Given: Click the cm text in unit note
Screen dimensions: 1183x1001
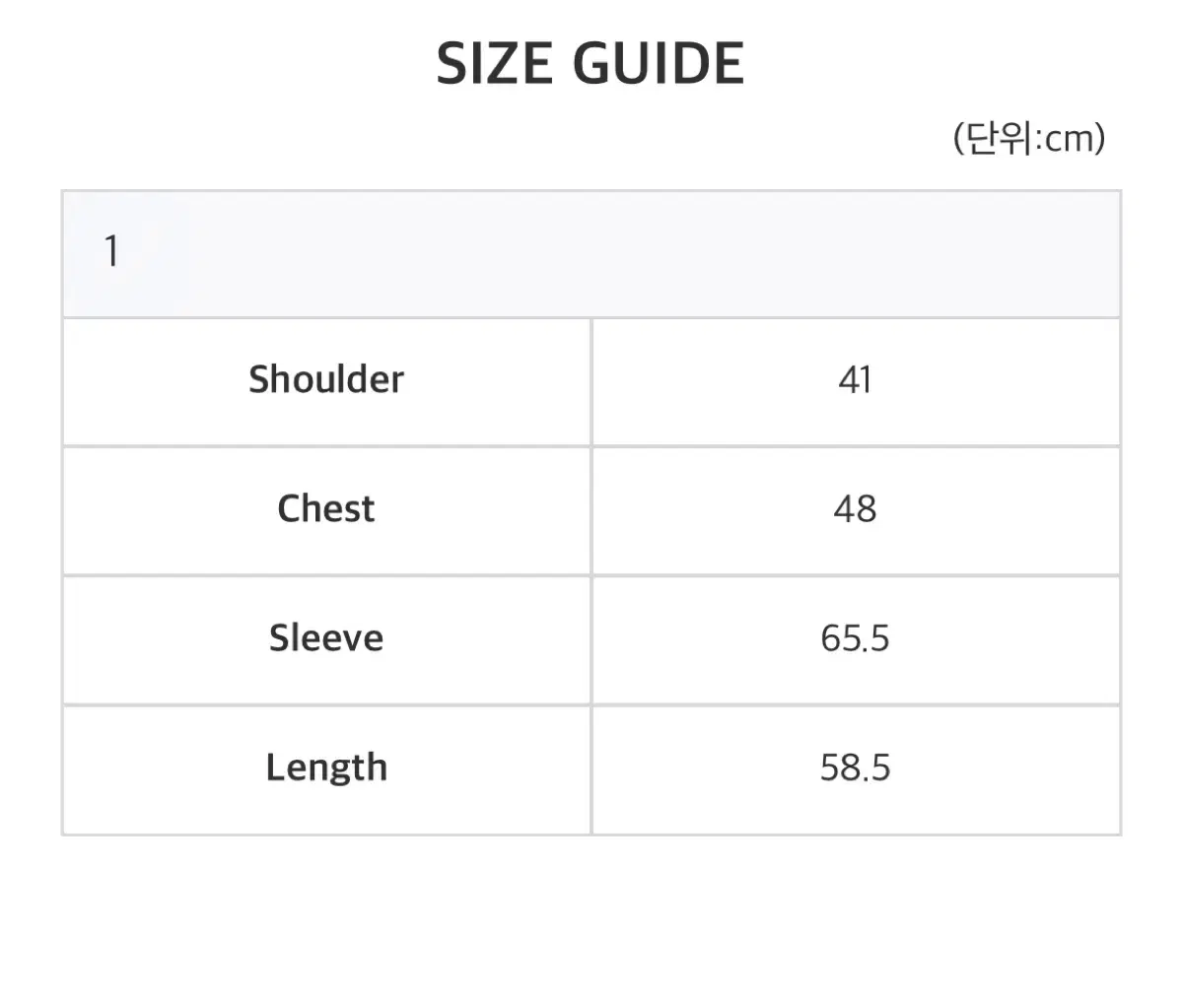Looking at the screenshot, I should pyautogui.click(x=1069, y=139).
